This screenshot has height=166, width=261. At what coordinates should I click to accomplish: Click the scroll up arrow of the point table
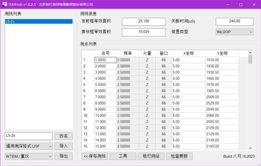(x=250, y=53)
